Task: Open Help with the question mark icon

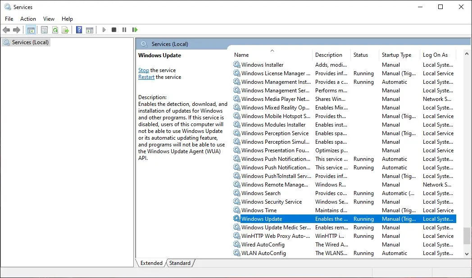Action: click(79, 30)
